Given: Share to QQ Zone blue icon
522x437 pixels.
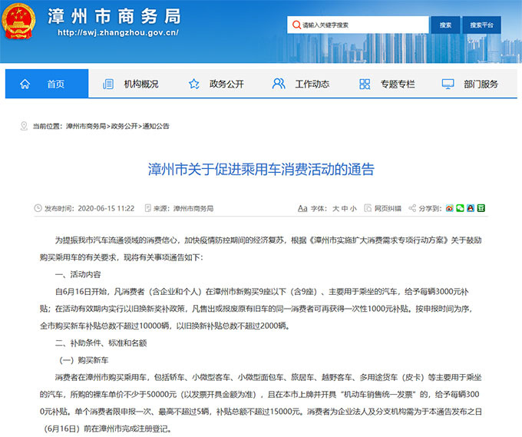Looking at the screenshot, I should coord(471,208).
